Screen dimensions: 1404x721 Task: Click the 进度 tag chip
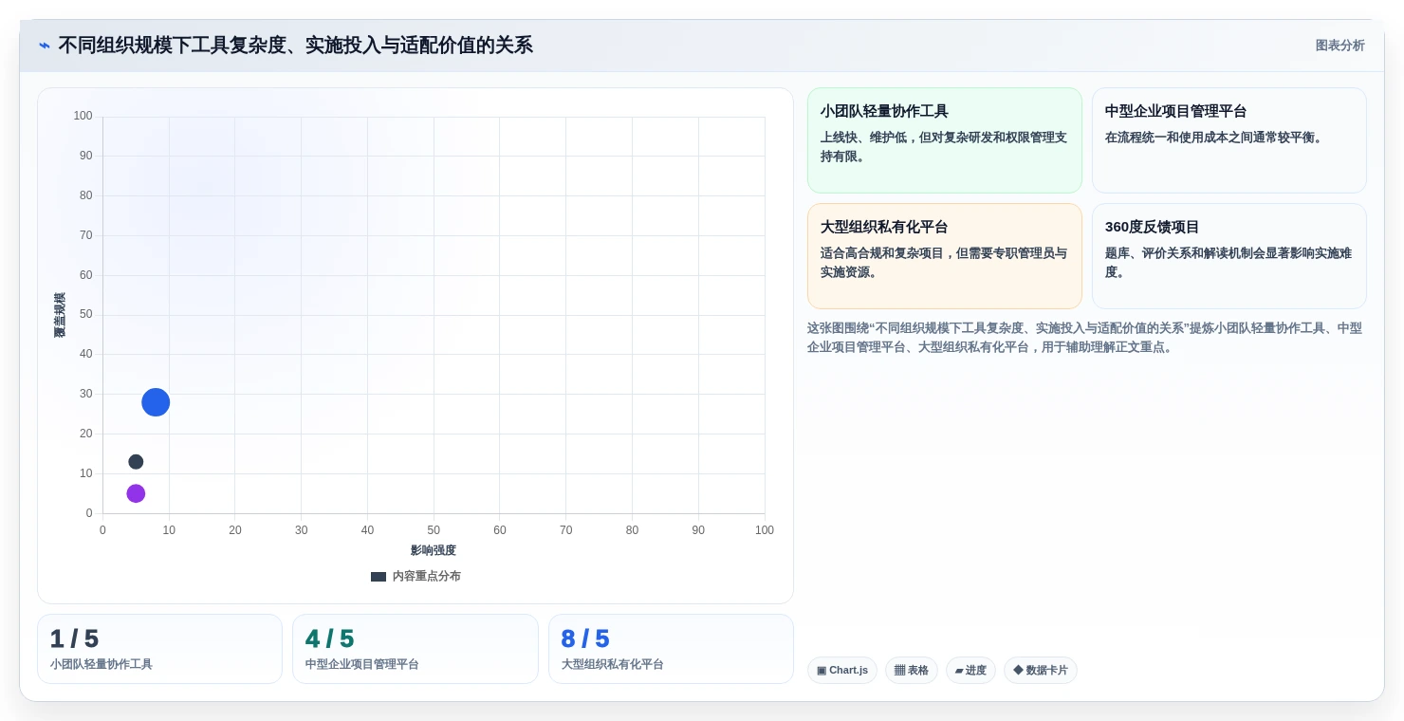coord(970,670)
